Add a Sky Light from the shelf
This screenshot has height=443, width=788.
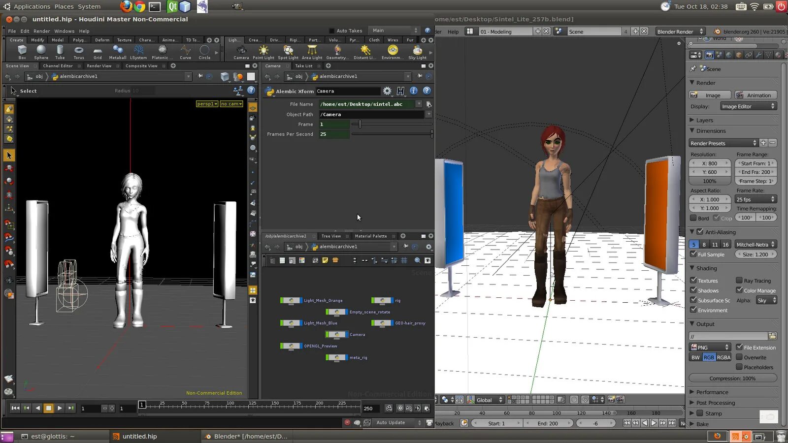pyautogui.click(x=417, y=52)
